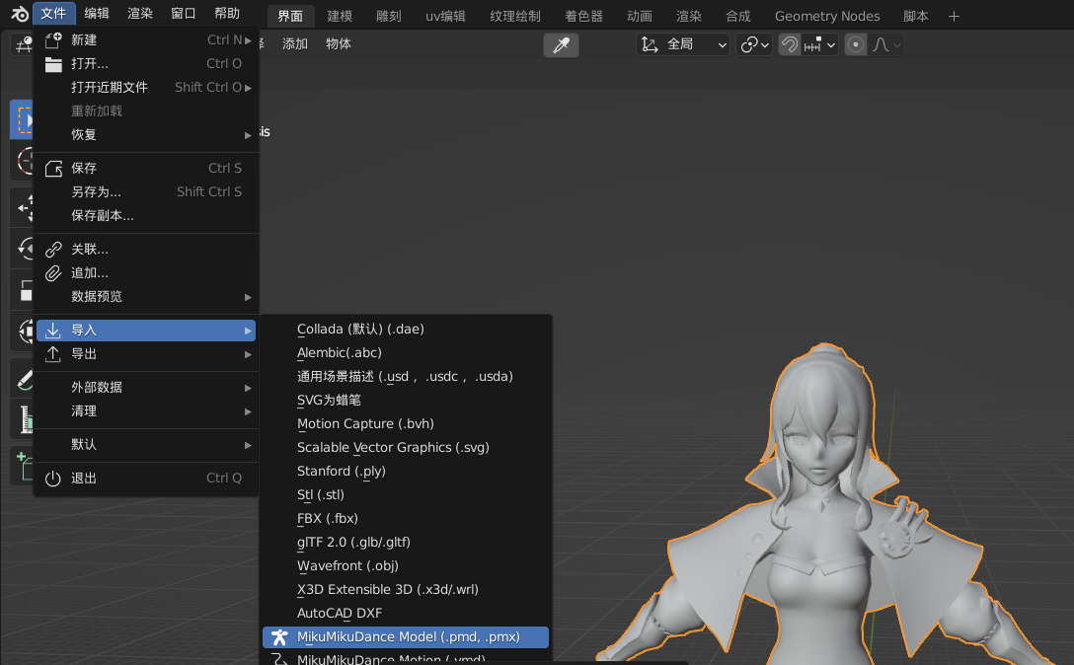The height and width of the screenshot is (665, 1074).
Task: Expand the 外部数据 submenu
Action: (146, 387)
